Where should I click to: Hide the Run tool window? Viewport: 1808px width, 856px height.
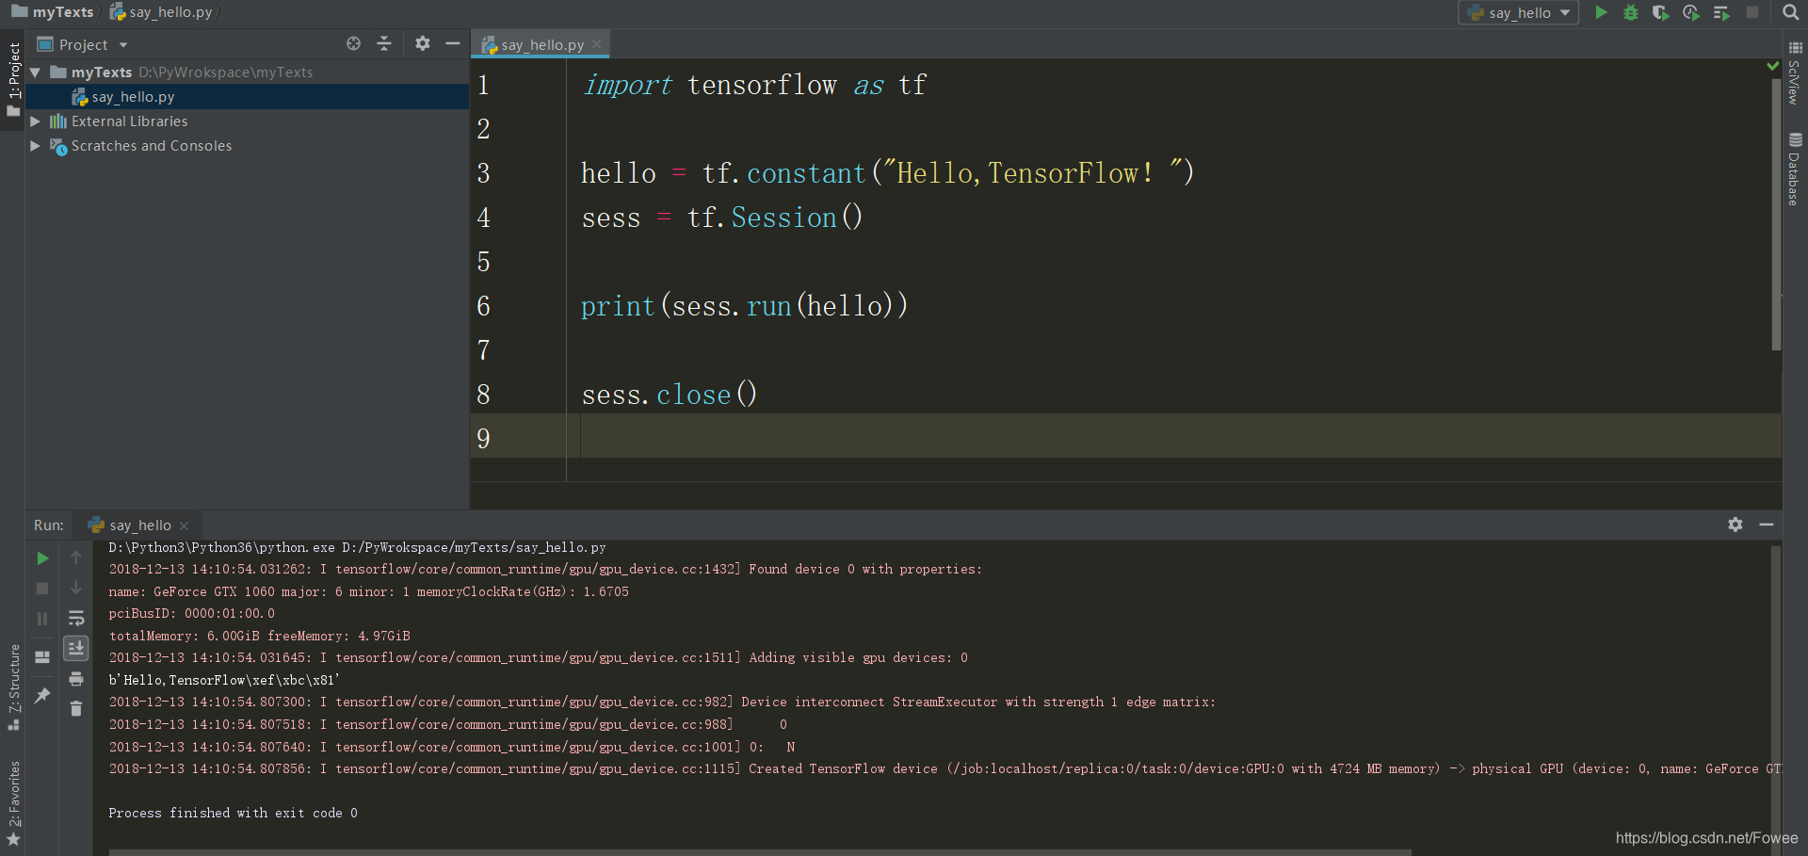point(1767,525)
